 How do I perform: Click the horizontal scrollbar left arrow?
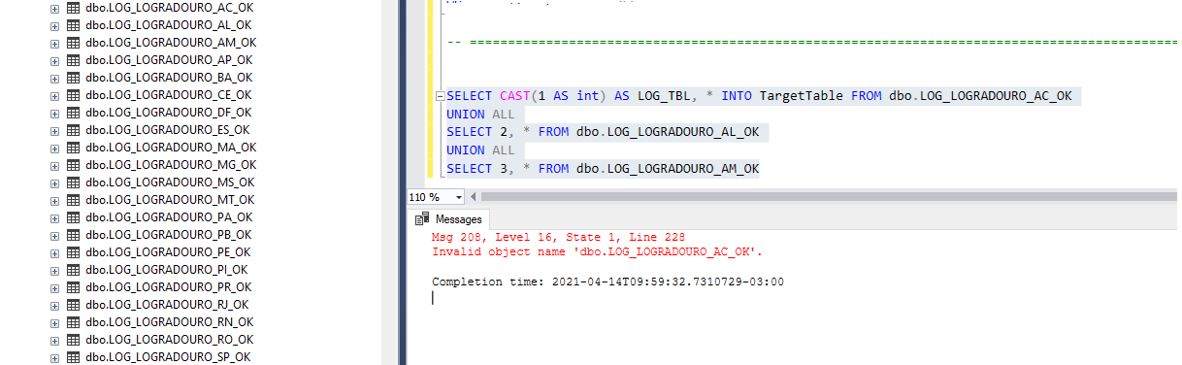tap(475, 196)
